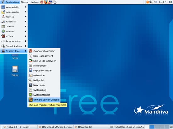Click the Disk Management icon

click(x=31, y=56)
